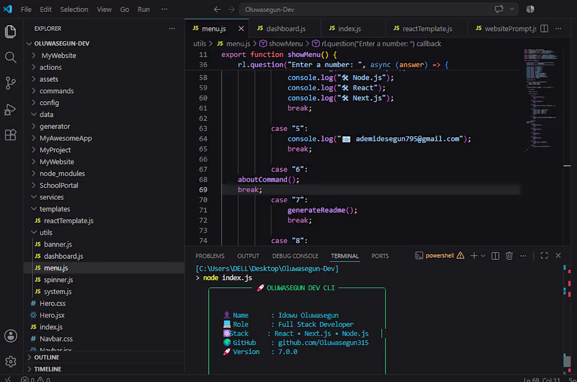The image size is (577, 382).
Task: Open the chat dropdown chevron in title bar
Action: point(512,9)
